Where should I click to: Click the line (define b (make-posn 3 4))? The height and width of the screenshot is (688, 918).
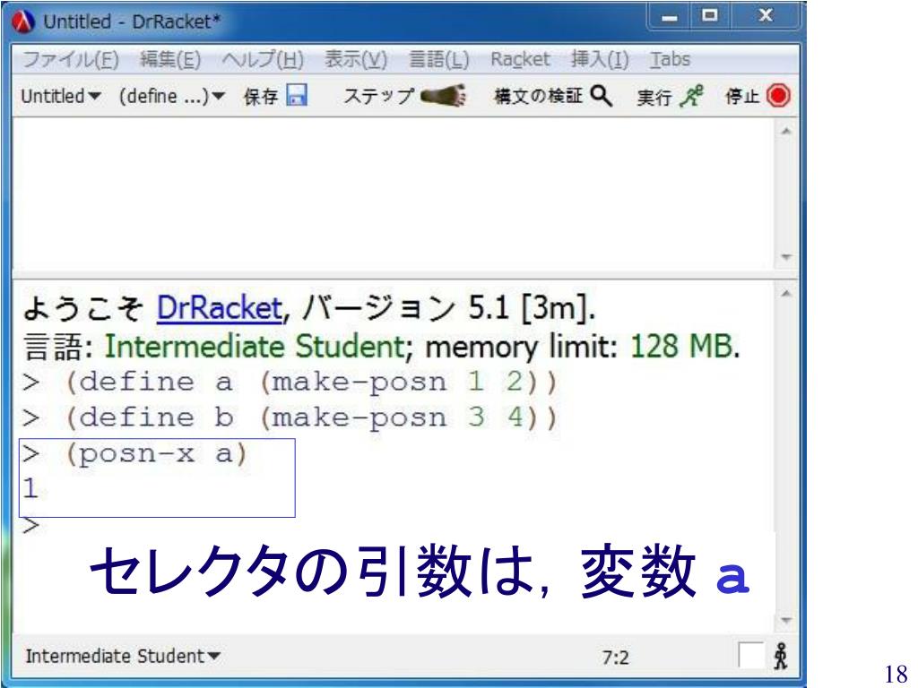(x=310, y=417)
